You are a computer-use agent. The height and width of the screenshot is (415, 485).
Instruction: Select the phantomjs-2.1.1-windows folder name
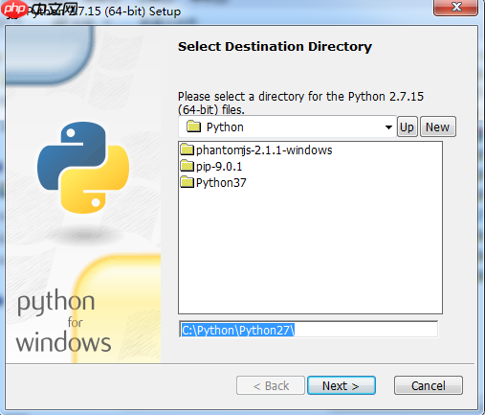(x=264, y=150)
